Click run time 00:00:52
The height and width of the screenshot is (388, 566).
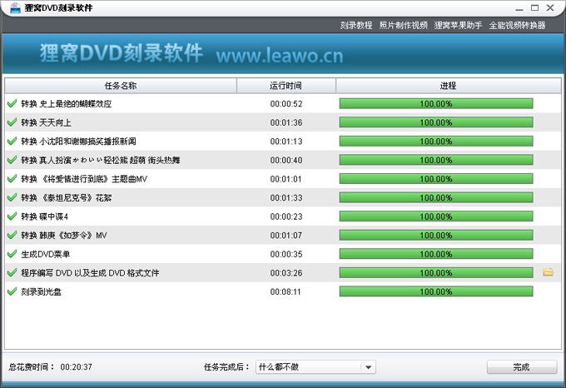[x=286, y=104]
